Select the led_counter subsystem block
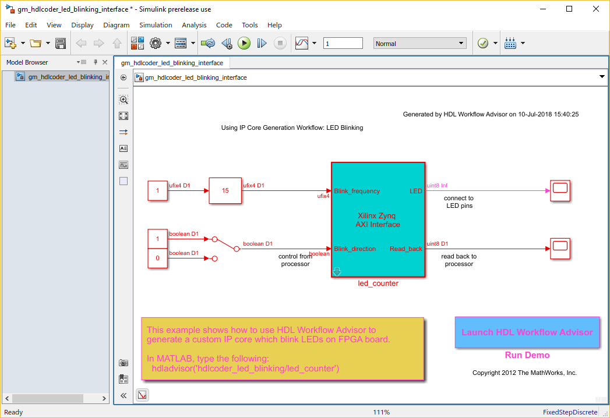The height and width of the screenshot is (418, 610). (x=378, y=219)
